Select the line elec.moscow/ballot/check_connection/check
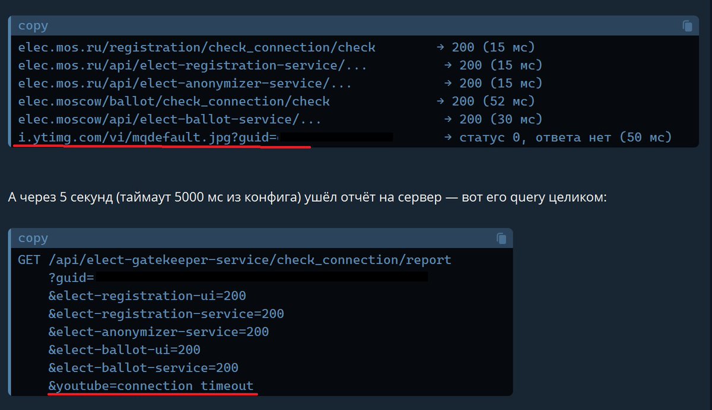This screenshot has height=410, width=712. tap(174, 101)
